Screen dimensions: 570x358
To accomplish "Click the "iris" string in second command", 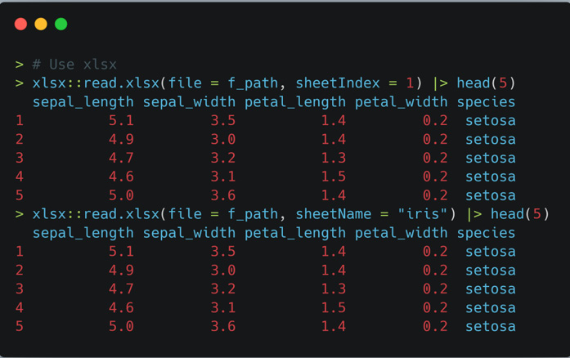I will 423,214.
